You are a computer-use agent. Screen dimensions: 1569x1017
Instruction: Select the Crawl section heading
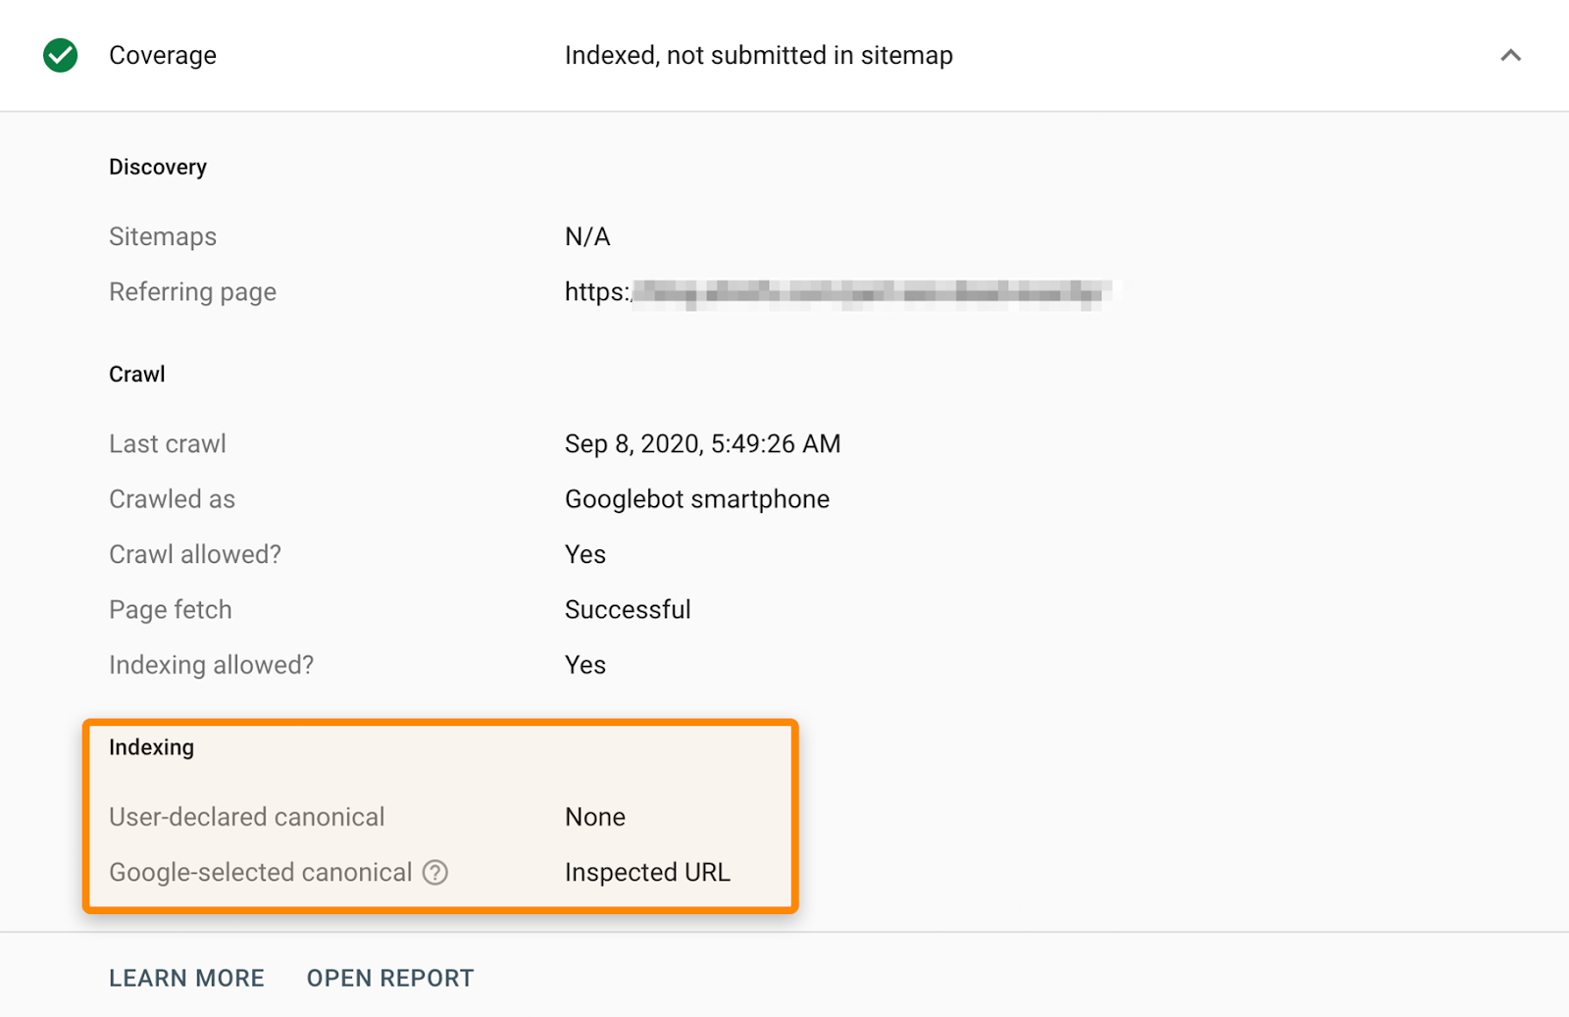136,373
